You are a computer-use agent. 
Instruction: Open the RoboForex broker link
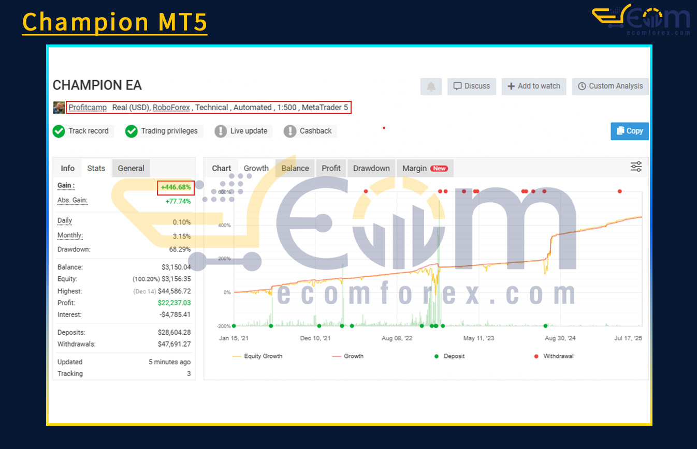[x=171, y=108]
